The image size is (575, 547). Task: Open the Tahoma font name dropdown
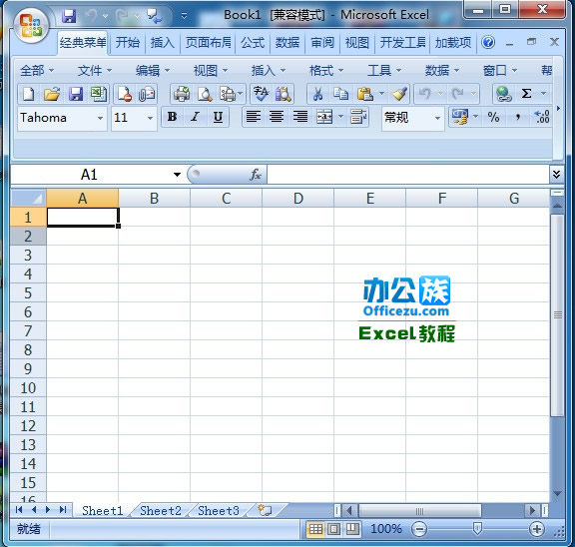[x=100, y=118]
